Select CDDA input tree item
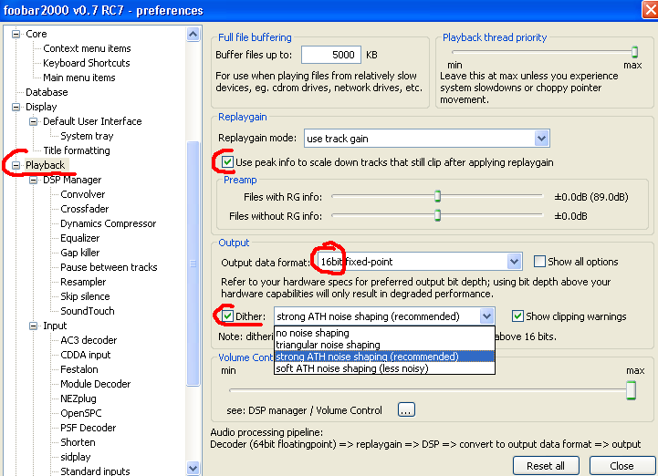The image size is (658, 476). 85,355
